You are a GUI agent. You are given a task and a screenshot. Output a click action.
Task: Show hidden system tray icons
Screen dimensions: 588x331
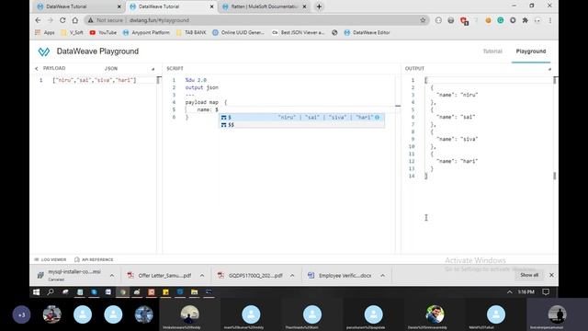coord(509,292)
